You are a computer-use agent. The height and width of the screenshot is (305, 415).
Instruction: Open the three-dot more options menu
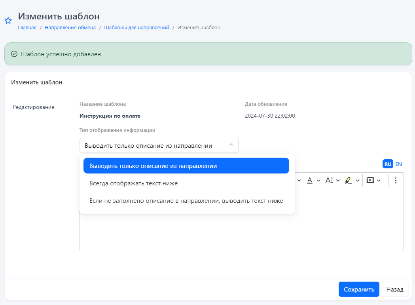pyautogui.click(x=396, y=180)
